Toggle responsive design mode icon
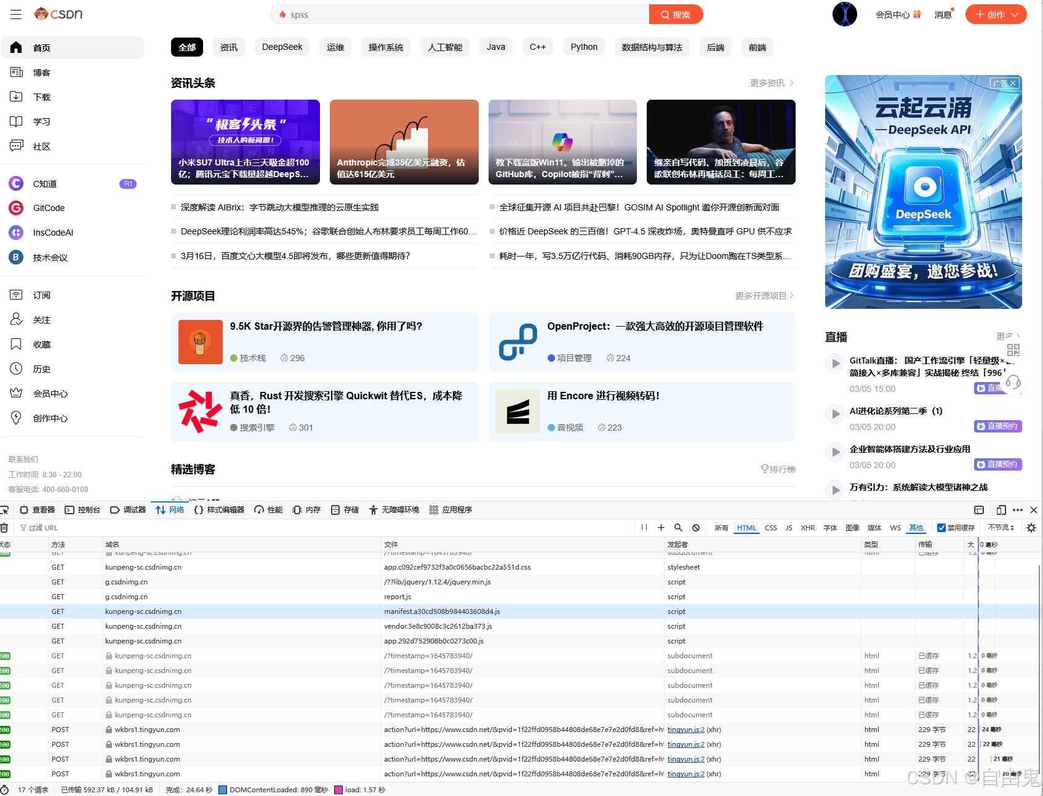This screenshot has width=1043, height=796. 1001,510
